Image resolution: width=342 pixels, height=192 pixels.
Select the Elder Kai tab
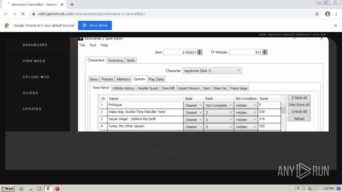point(220,88)
